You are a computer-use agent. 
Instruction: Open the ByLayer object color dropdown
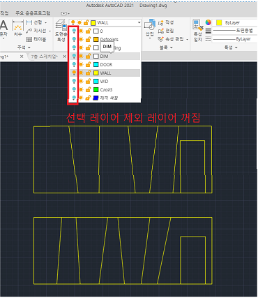coord(236,22)
